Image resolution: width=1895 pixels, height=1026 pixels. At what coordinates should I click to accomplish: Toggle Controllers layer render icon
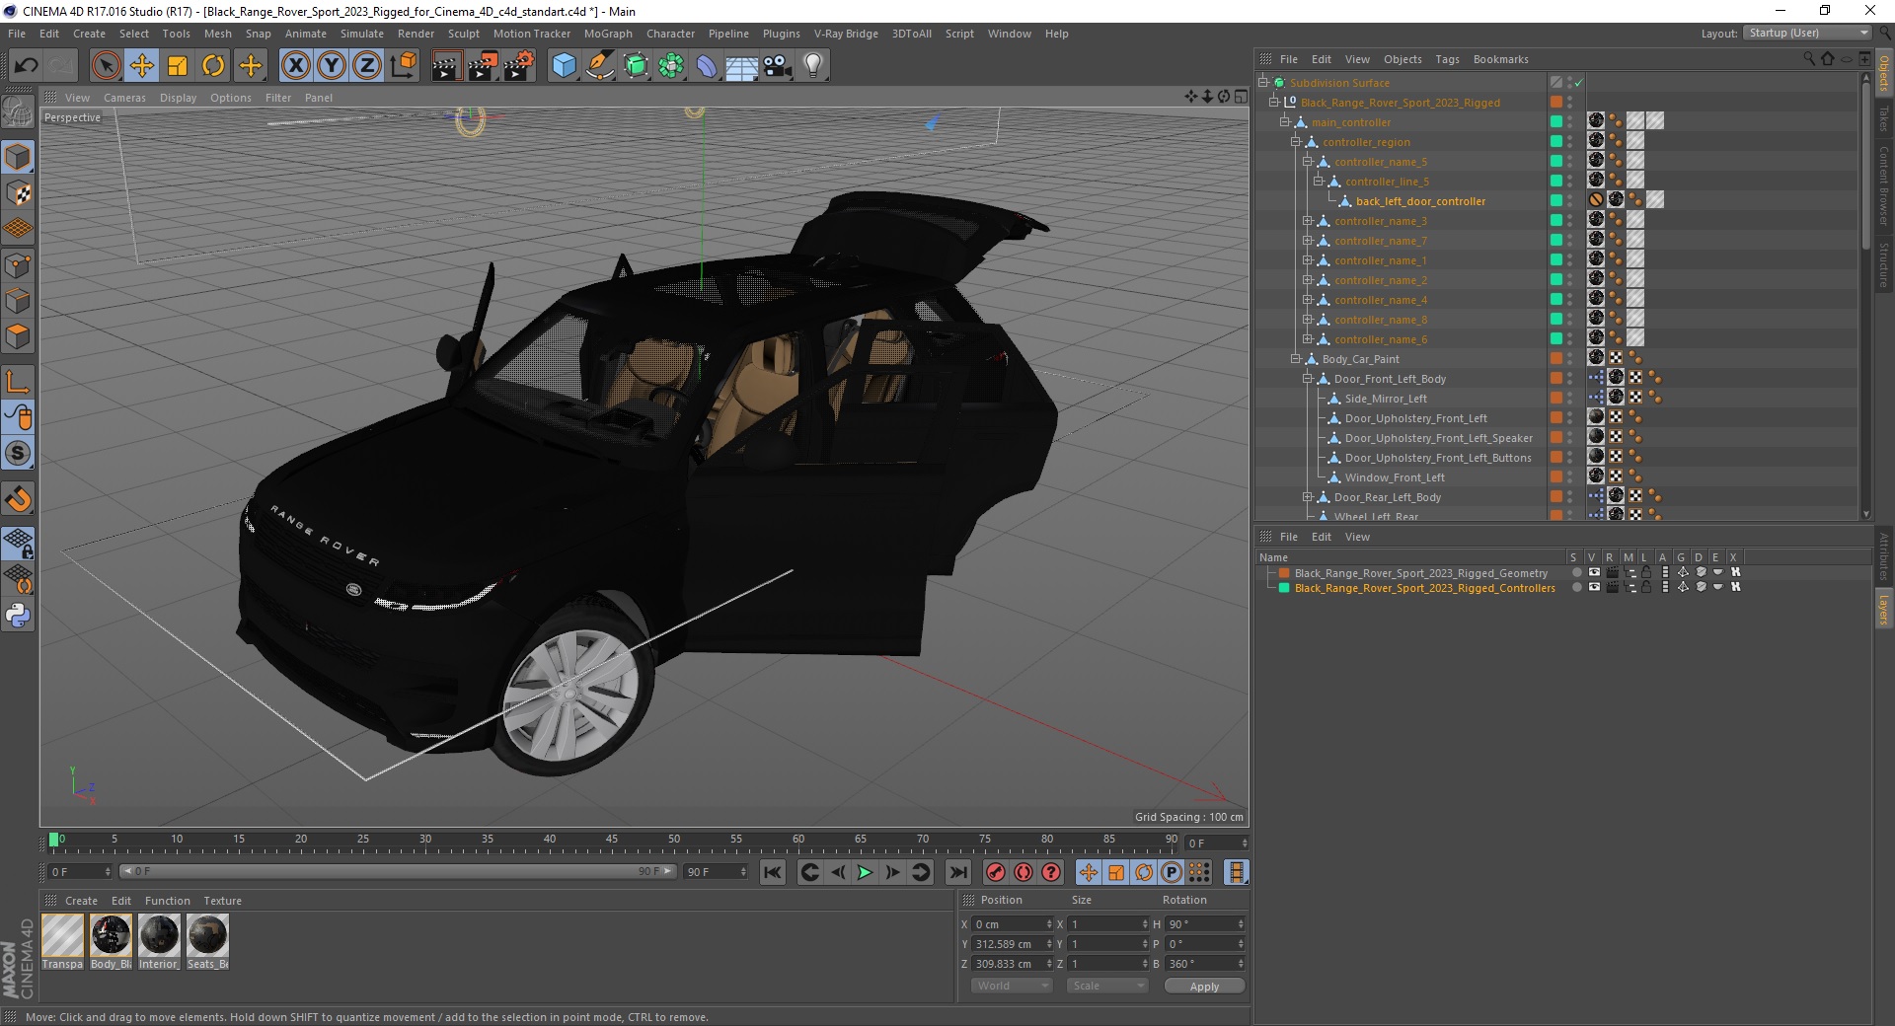(x=1612, y=587)
